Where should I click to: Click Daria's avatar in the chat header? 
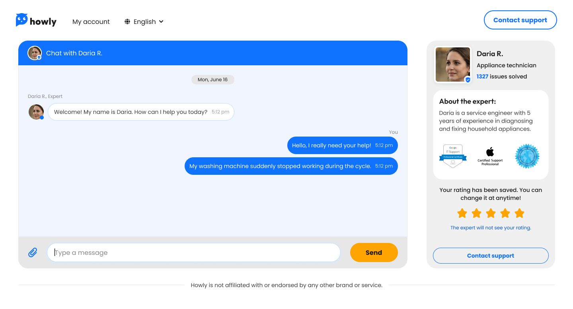pyautogui.click(x=35, y=53)
